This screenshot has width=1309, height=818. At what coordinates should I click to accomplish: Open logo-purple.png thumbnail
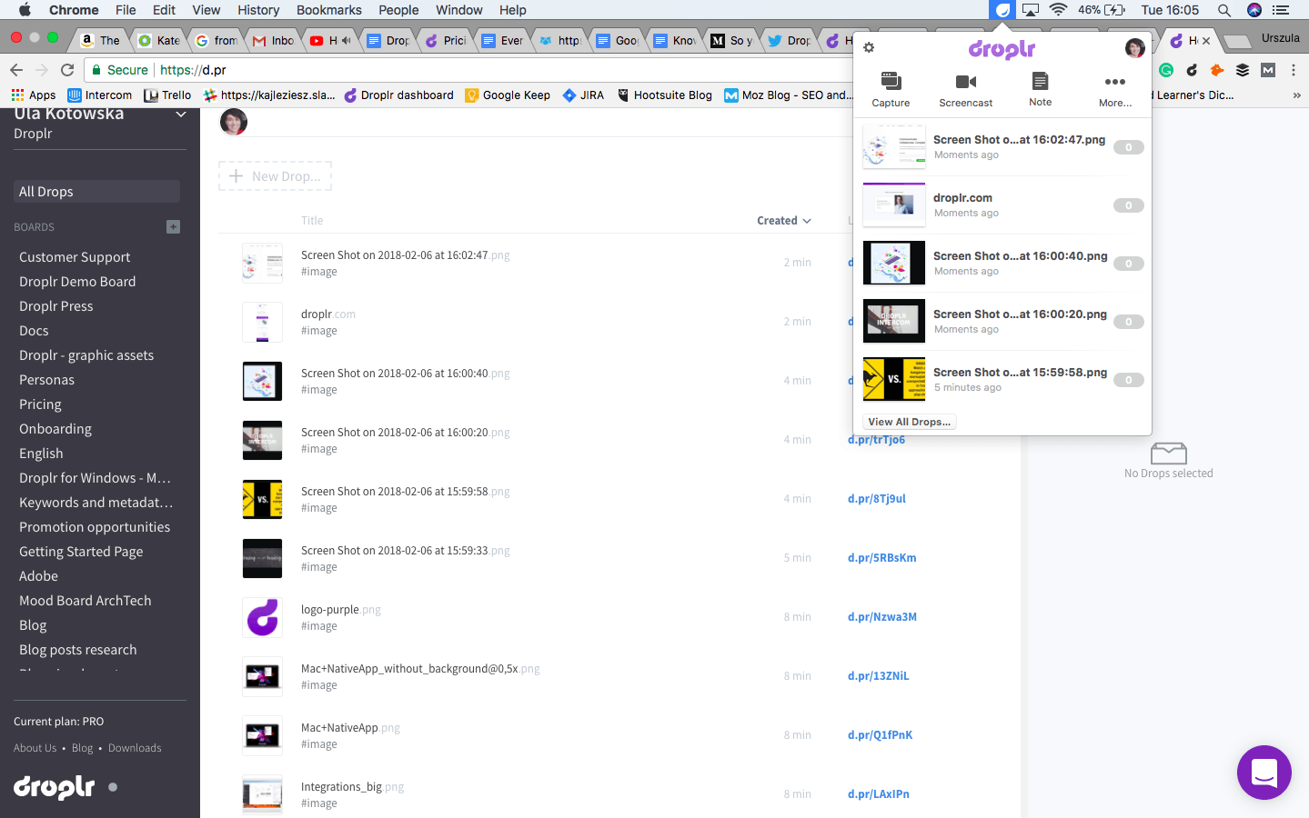[x=262, y=617]
